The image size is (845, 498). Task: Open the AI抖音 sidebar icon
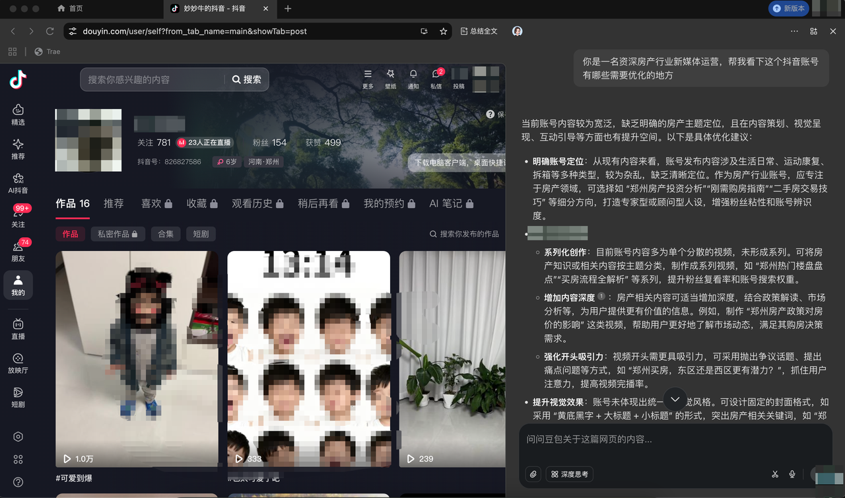pos(18,180)
